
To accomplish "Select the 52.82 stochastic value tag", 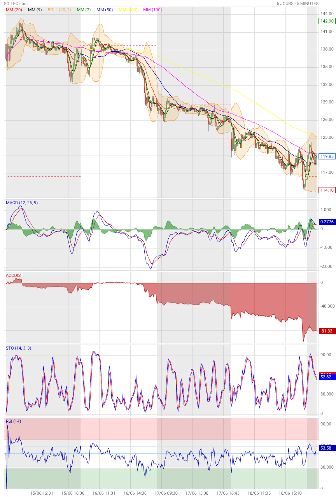I will click(x=327, y=377).
